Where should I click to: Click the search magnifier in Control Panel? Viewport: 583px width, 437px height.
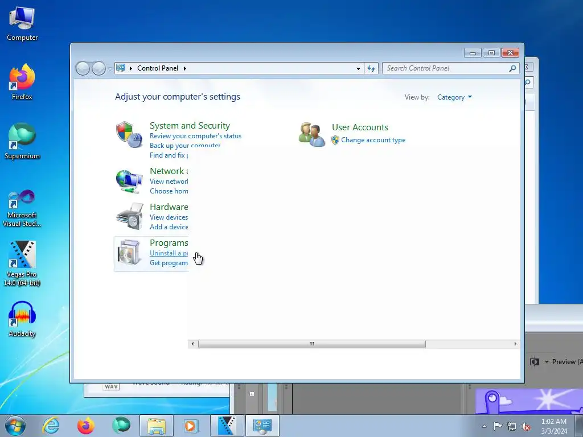(x=512, y=68)
